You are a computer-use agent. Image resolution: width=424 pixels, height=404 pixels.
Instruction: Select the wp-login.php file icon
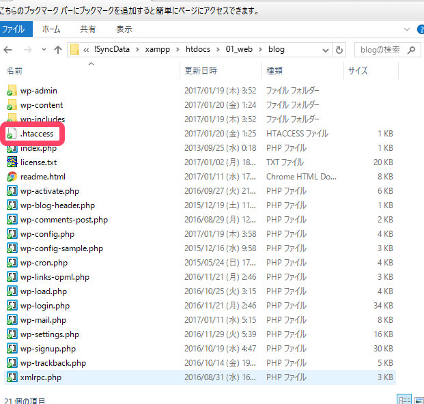pos(12,305)
